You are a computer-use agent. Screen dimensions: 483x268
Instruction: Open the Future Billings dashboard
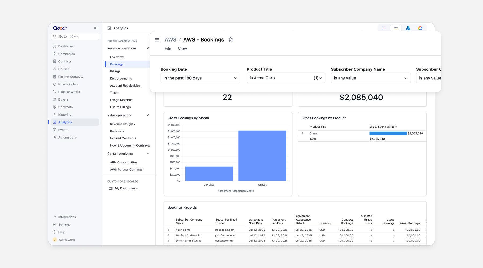click(120, 107)
